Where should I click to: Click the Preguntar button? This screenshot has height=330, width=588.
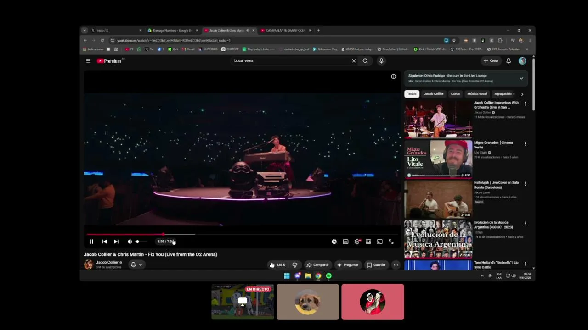pos(348,265)
